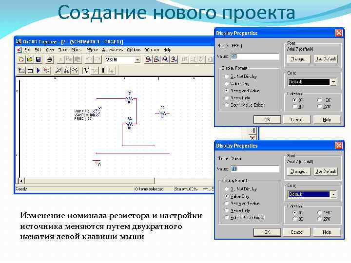Click the document icon left of File menu
This screenshot has height=263, width=351.
click(x=19, y=50)
